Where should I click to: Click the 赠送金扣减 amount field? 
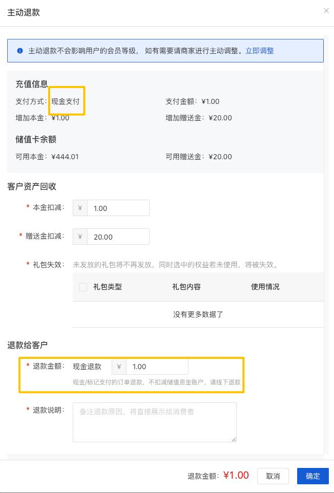pos(118,237)
